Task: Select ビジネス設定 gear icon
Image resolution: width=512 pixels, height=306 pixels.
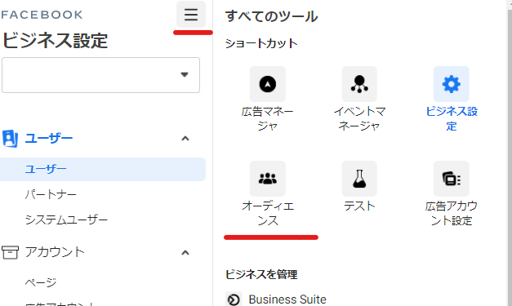Action: pos(452,84)
